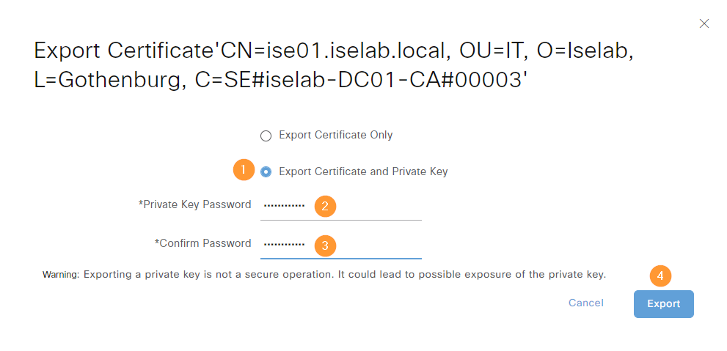This screenshot has height=351, width=727.
Task: Click the '*Private Key Password' field label
Action: [x=194, y=204]
